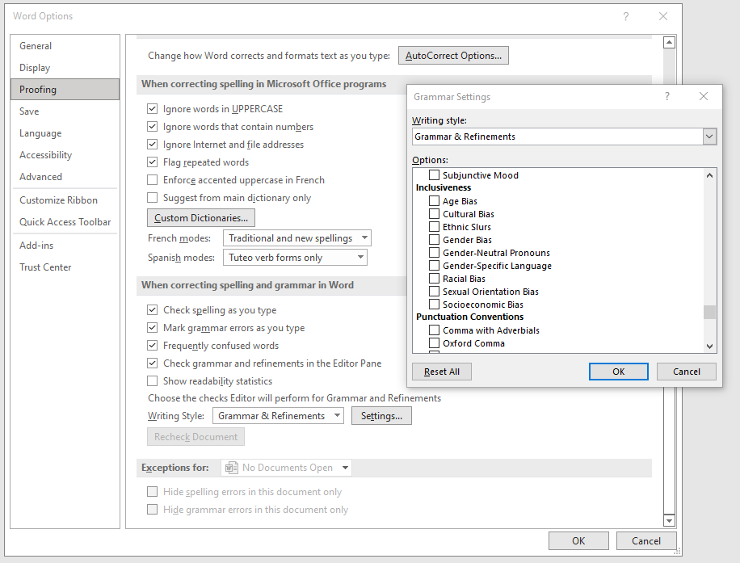Image resolution: width=740 pixels, height=563 pixels.
Task: Select Advanced category in sidebar
Action: [x=65, y=177]
